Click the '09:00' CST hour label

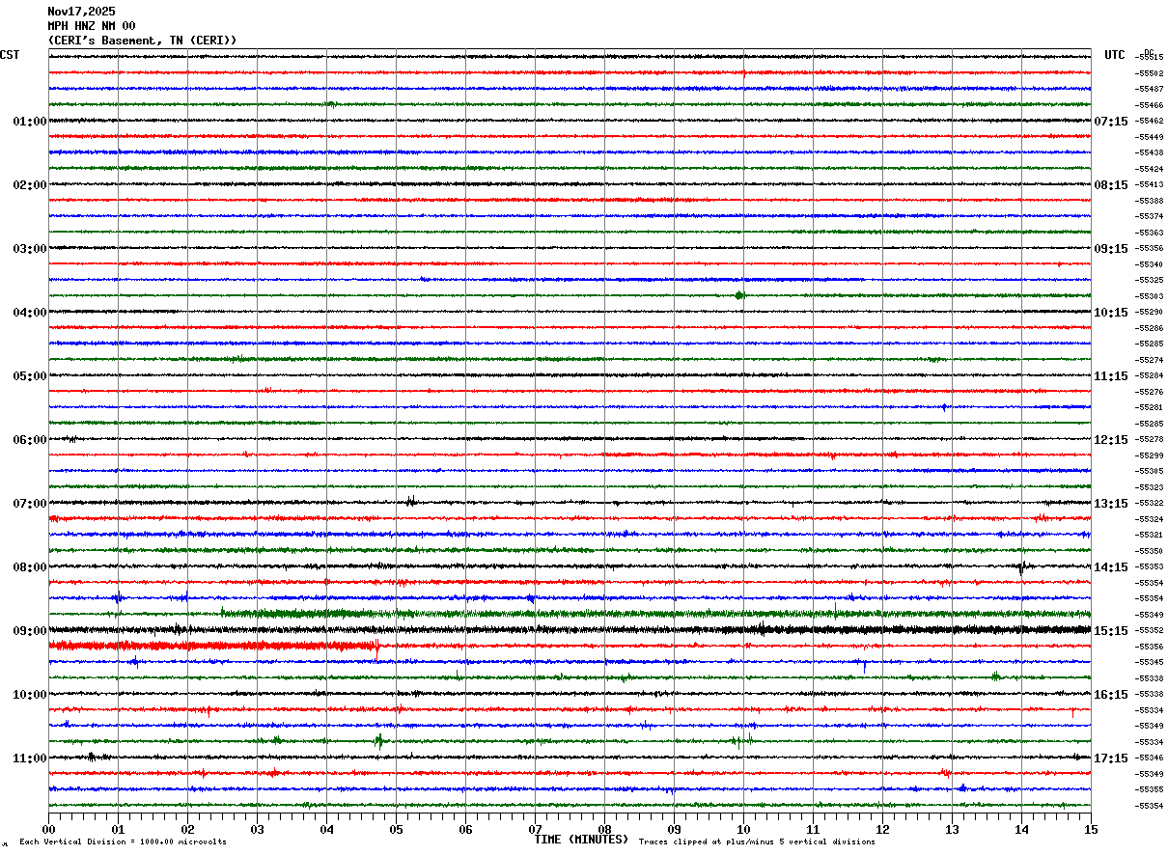tap(30, 631)
